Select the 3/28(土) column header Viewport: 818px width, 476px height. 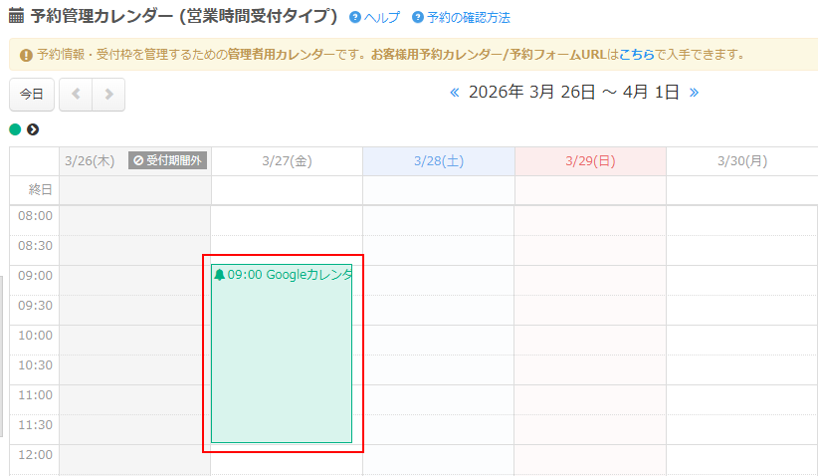pyautogui.click(x=438, y=160)
